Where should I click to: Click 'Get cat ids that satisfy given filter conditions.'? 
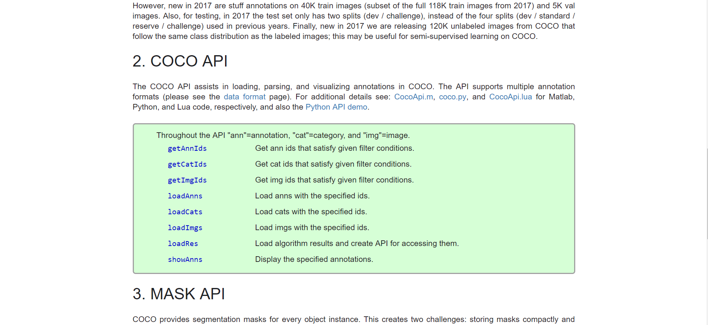tap(333, 164)
